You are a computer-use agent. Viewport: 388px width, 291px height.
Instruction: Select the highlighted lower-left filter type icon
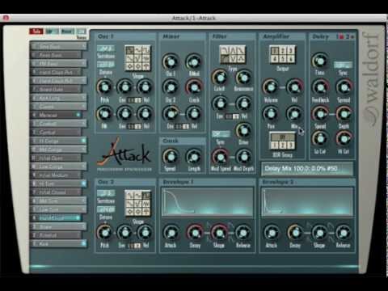[x=224, y=58]
